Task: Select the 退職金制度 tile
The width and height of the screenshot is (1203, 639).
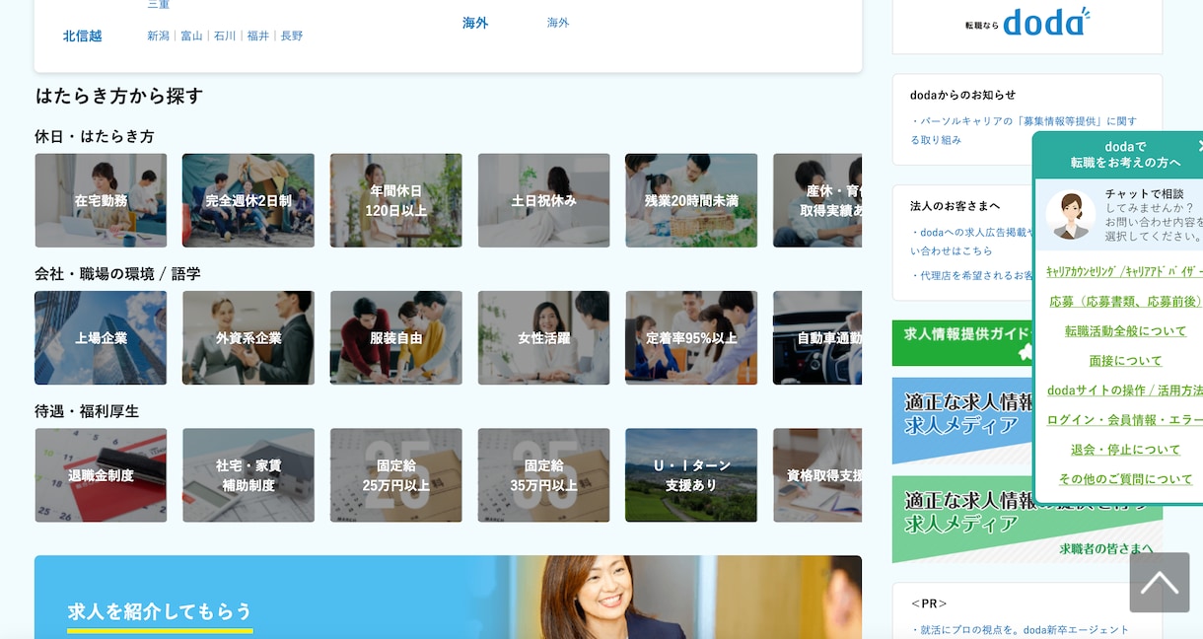Action: 101,475
